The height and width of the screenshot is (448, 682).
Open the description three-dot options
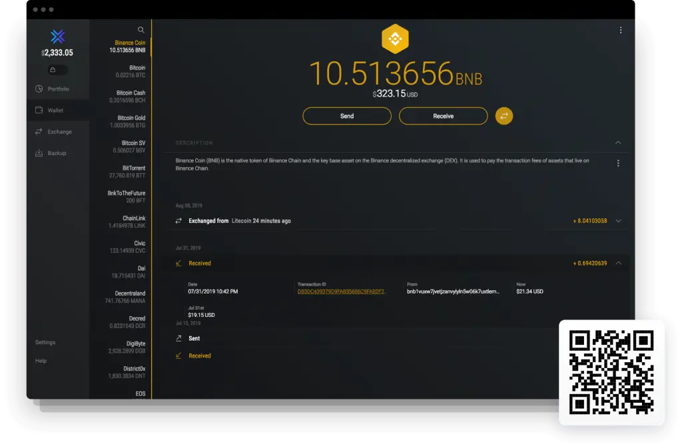coord(618,163)
